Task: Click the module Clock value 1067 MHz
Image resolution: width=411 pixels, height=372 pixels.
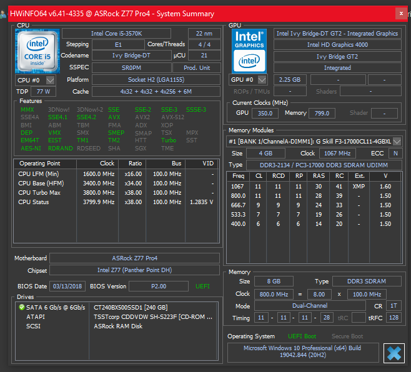Action: point(337,154)
